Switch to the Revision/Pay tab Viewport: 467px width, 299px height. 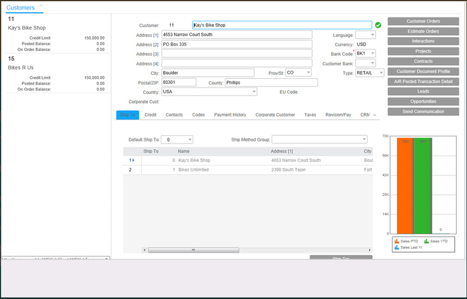pos(339,115)
